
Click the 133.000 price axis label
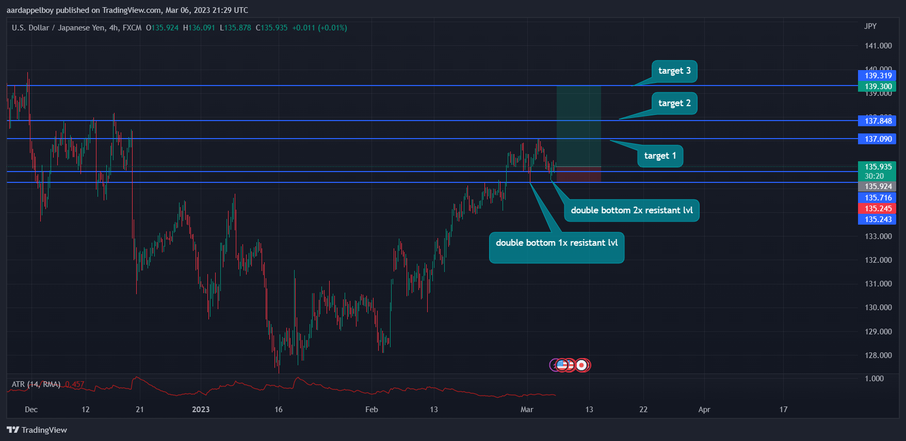878,236
